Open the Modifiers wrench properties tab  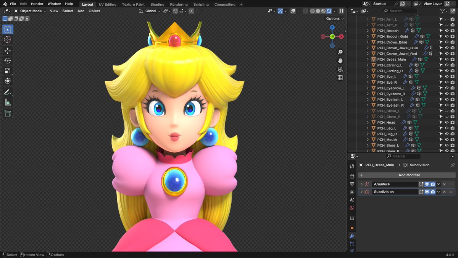click(352, 236)
